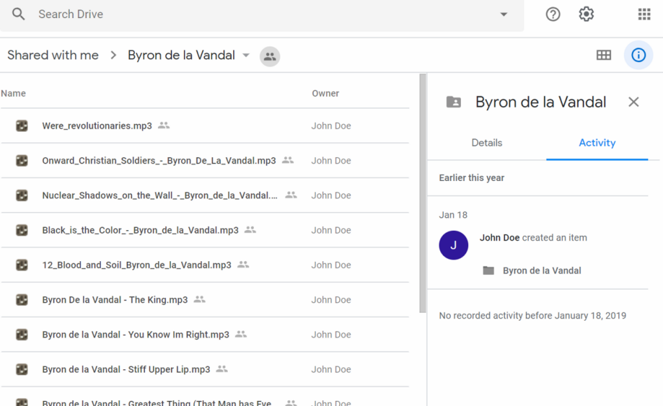Screen dimensions: 663x406
Task: Select The King.mp3 file
Action: (x=115, y=299)
